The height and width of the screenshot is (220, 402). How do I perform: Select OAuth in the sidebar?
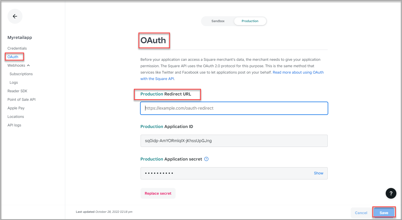(x=13, y=57)
